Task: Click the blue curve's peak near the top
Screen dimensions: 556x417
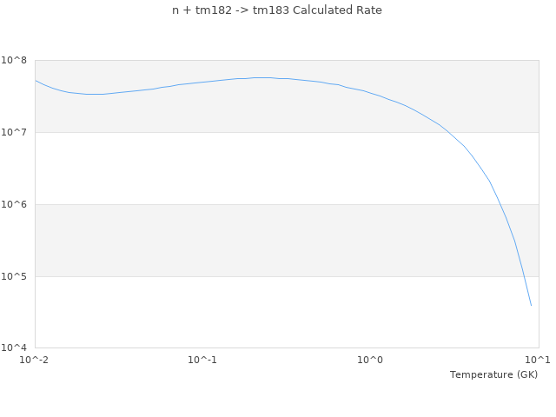Action: [x=261, y=77]
